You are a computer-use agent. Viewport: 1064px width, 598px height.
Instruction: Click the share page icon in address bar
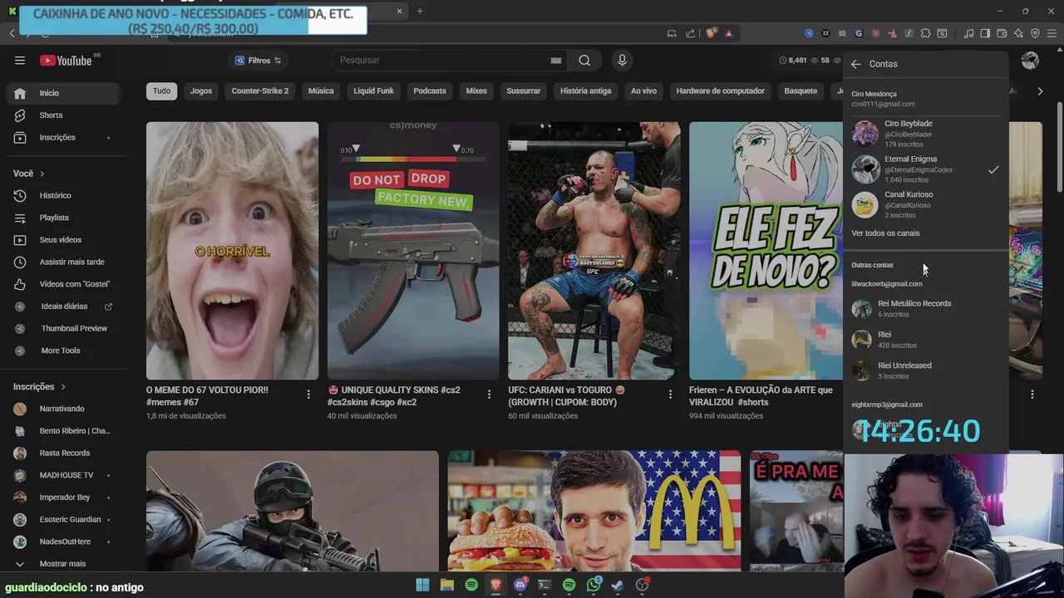pos(691,33)
